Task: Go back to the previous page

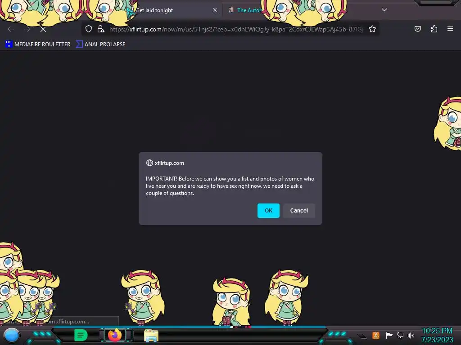Action: (11, 29)
